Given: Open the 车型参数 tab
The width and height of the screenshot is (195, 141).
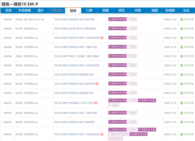Looking at the screenshot, I should [24, 10].
